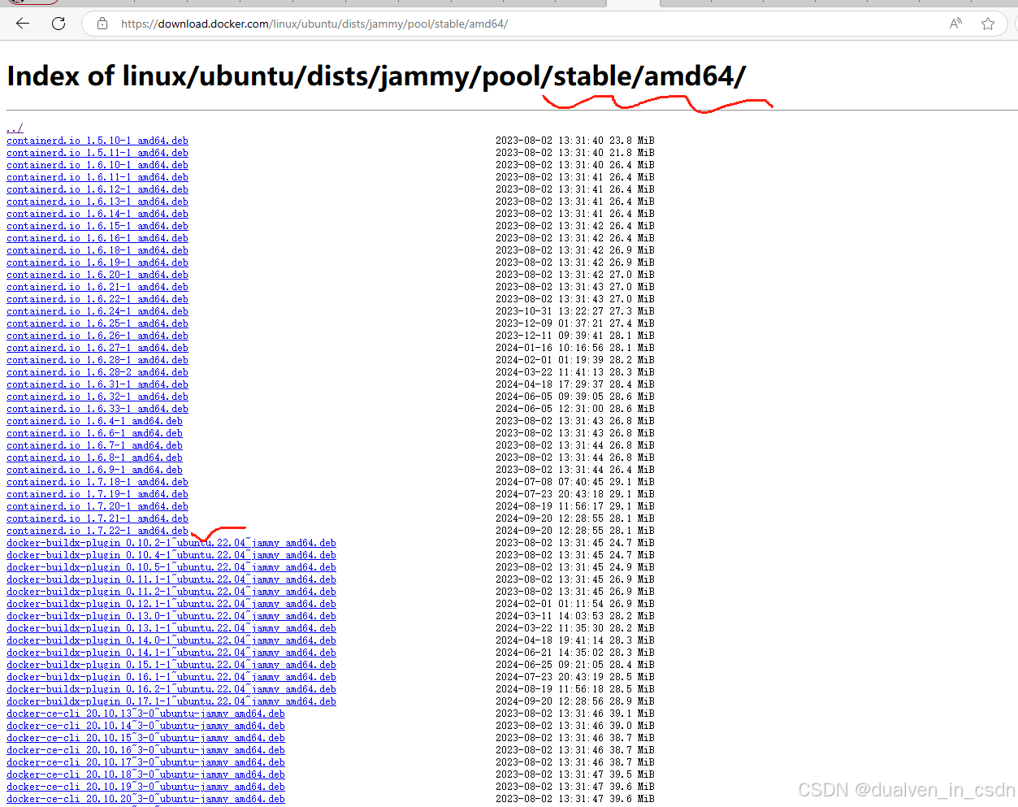Download containerd.io 1.7.22-1 amd64.deb

pyautogui.click(x=97, y=531)
